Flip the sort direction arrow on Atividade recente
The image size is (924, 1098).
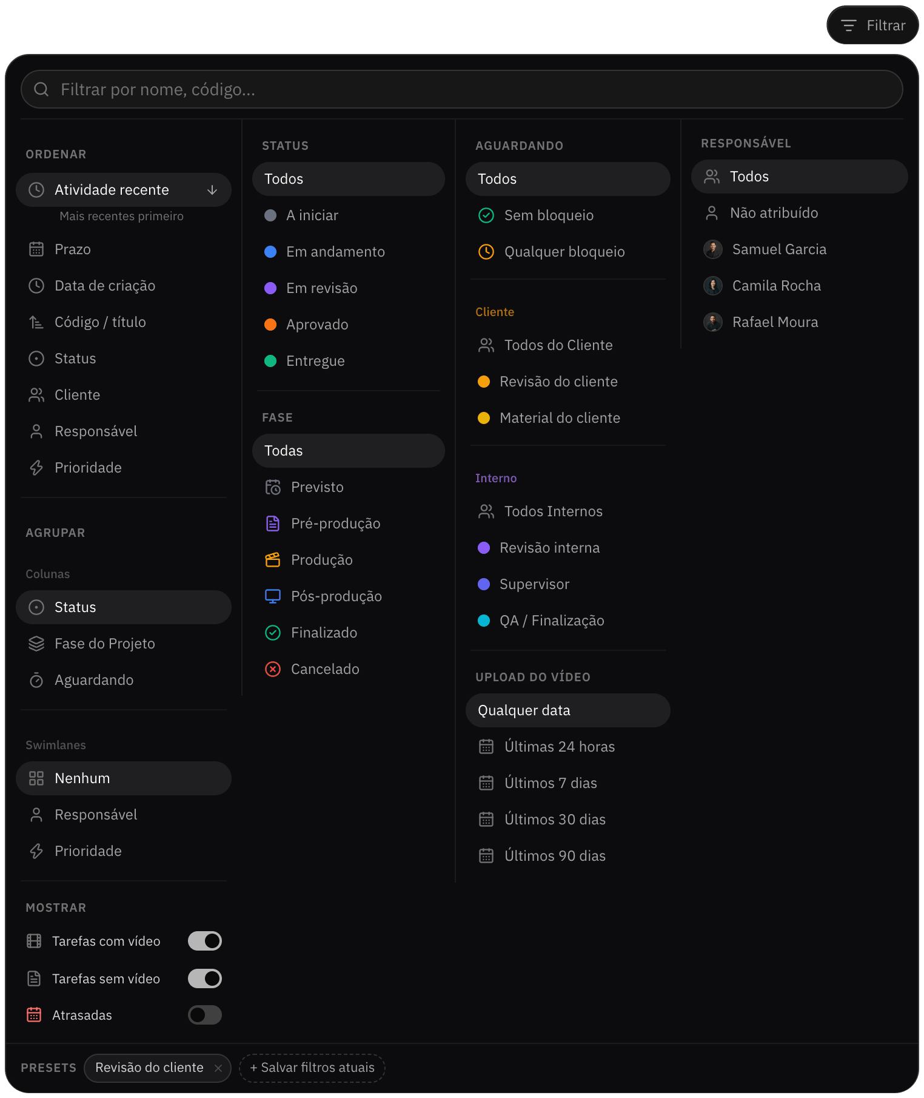pos(212,190)
